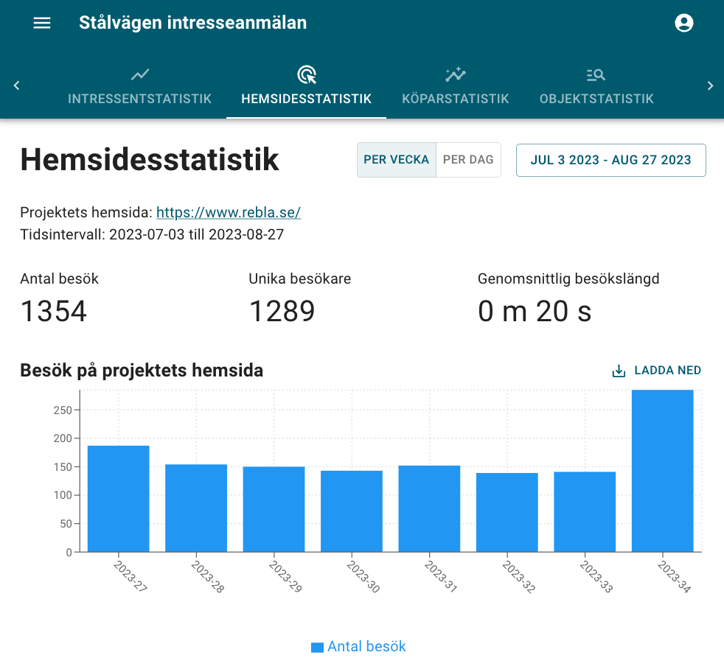Click the cursor-click icon above Hemsidesstatistik
The width and height of the screenshot is (724, 669).
click(305, 74)
